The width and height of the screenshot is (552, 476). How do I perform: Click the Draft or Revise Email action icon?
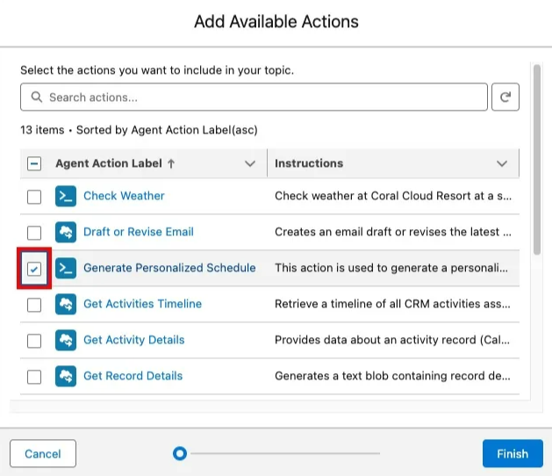[x=66, y=232]
